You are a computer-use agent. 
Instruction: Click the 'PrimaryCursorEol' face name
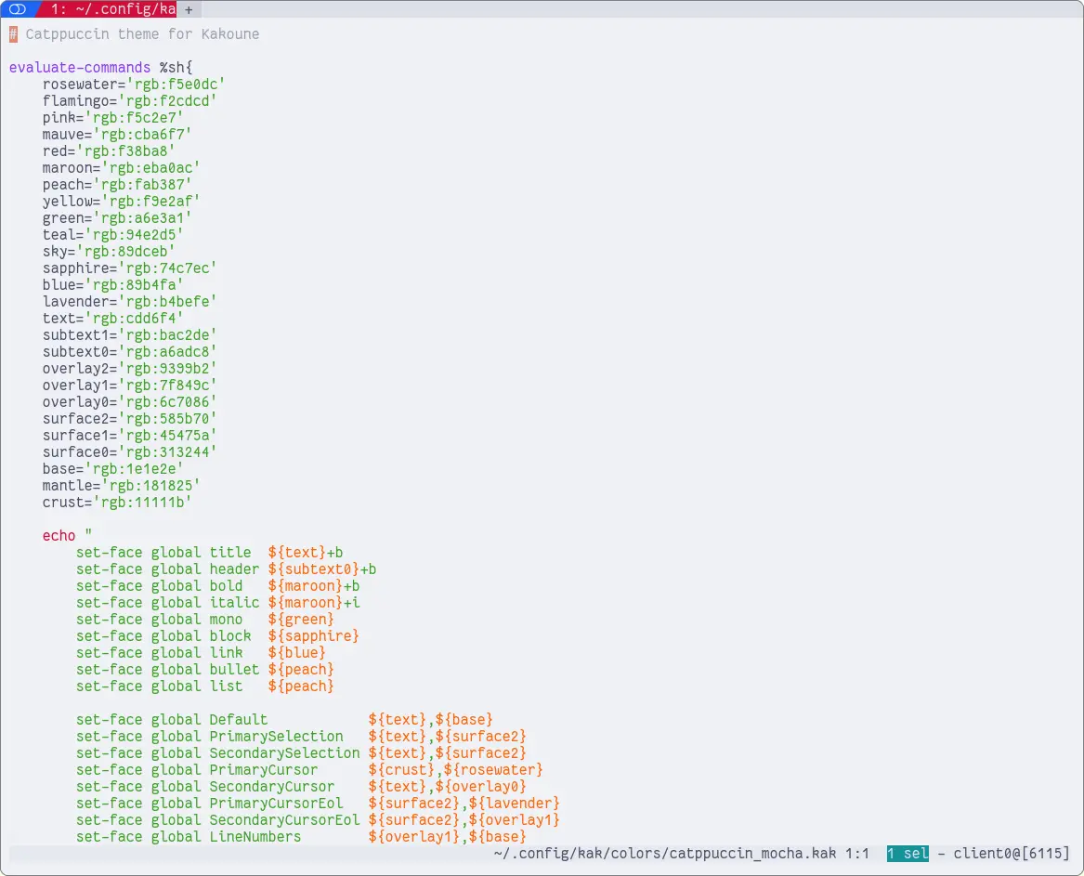coord(277,804)
